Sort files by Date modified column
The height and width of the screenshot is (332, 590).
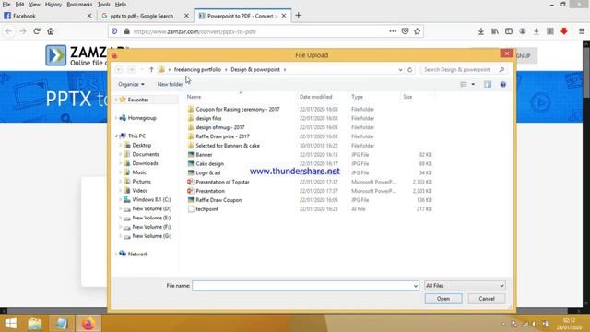(315, 97)
